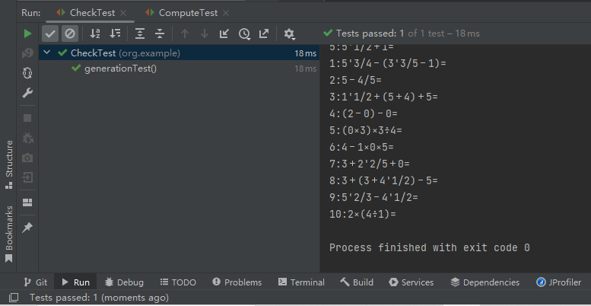Toggle Show Ignored tests button
Image resolution: width=591 pixels, height=306 pixels.
(69, 33)
